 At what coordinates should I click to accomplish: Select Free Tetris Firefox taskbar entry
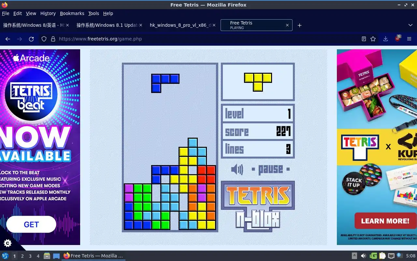tap(93, 256)
